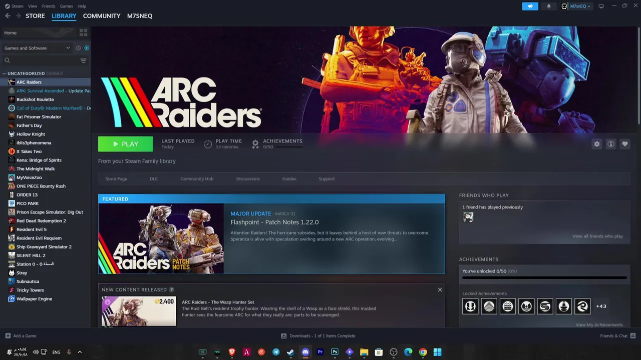Image resolution: width=641 pixels, height=360 pixels.
Task: Open the DLC link
Action: [154, 179]
